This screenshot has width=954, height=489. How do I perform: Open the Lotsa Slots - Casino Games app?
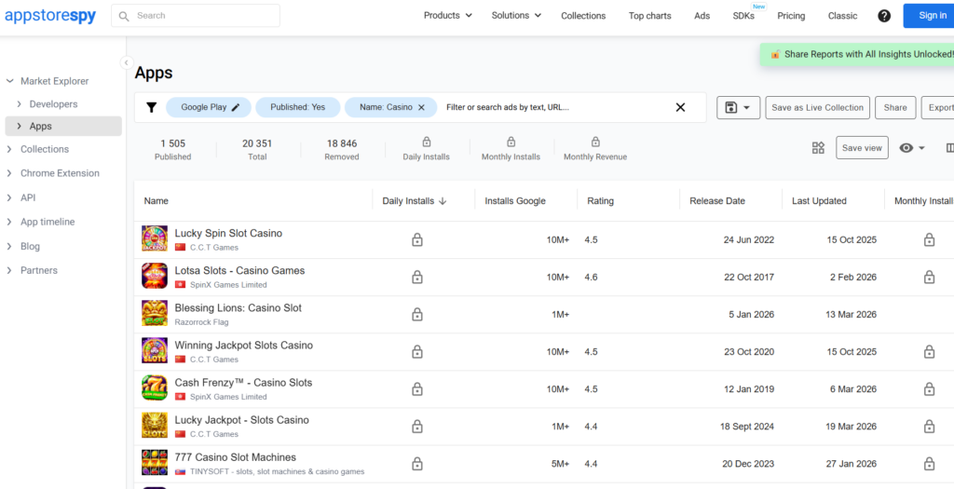239,271
